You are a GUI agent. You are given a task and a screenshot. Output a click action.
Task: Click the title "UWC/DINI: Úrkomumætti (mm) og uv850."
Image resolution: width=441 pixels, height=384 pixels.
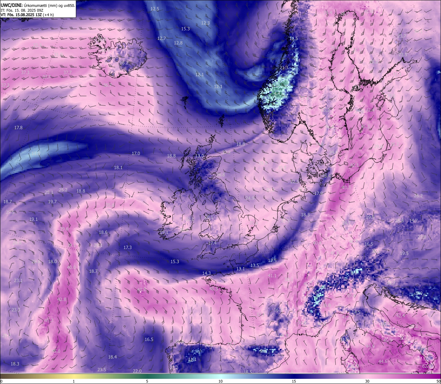click(x=38, y=5)
